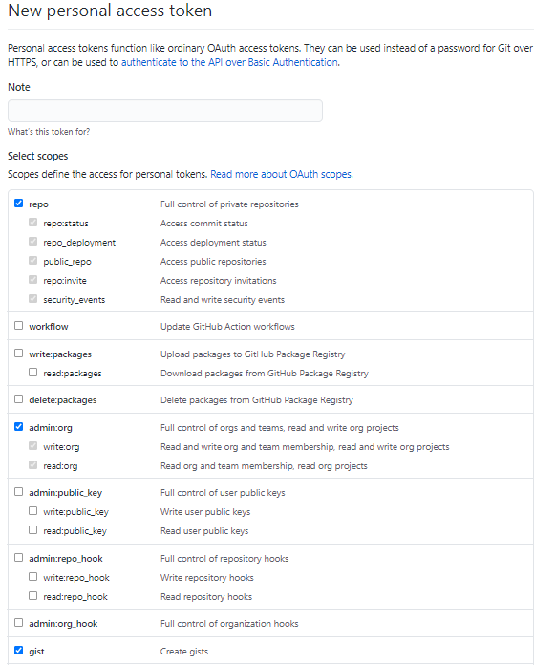This screenshot has height=665, width=534.
Task: Click the repo:status checkbox
Action: (x=33, y=223)
